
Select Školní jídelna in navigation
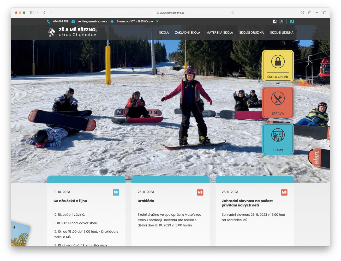282,33
